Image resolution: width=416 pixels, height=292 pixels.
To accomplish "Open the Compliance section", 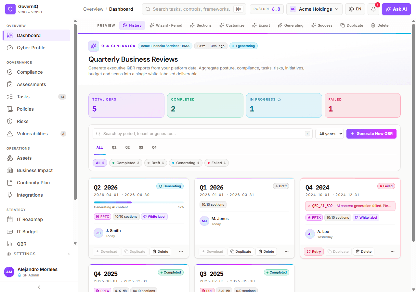I will pos(36,72).
